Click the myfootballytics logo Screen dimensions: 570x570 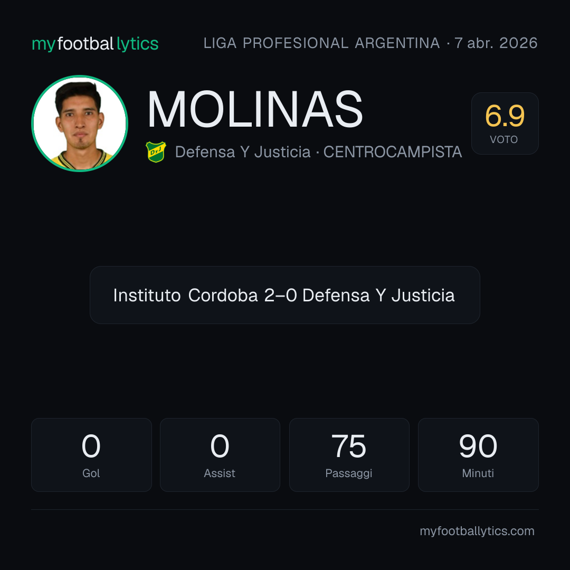click(95, 44)
